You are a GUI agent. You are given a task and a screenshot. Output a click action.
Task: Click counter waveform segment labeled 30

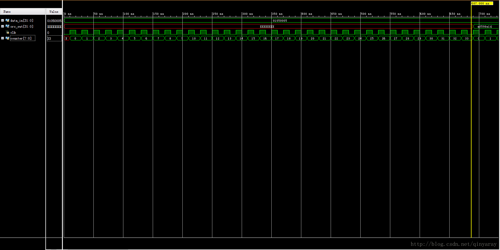431,38
